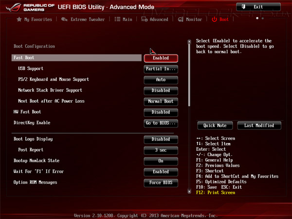Click the red power icon beside Boot
This screenshot has height=219, width=292.
coord(214,19)
